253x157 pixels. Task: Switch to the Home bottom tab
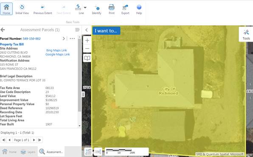[x=9, y=152]
